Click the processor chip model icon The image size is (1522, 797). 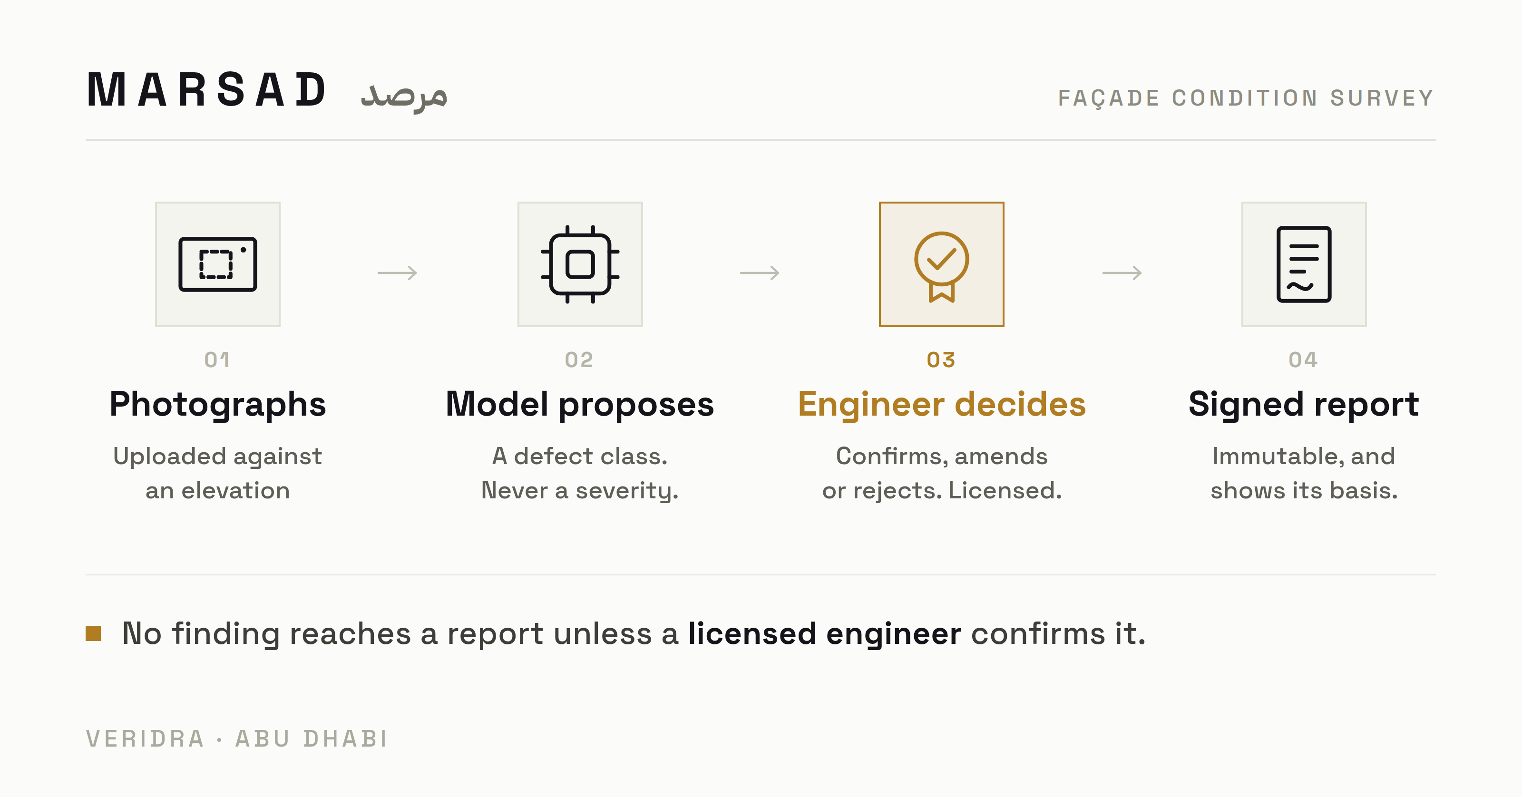(x=580, y=264)
